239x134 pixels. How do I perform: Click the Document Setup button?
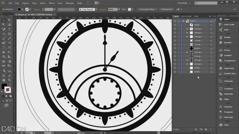pyautogui.click(x=147, y=9)
